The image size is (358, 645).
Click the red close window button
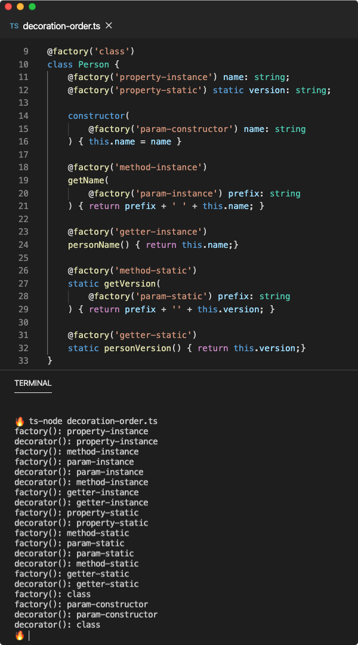coord(8,7)
